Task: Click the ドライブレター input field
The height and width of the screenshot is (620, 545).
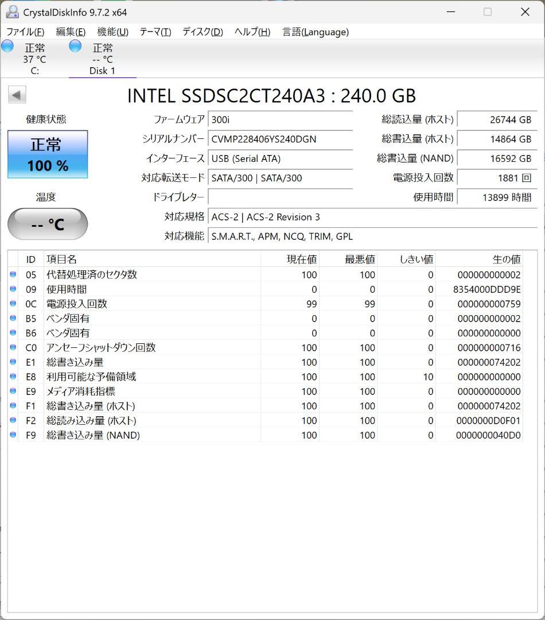Action: (x=279, y=197)
